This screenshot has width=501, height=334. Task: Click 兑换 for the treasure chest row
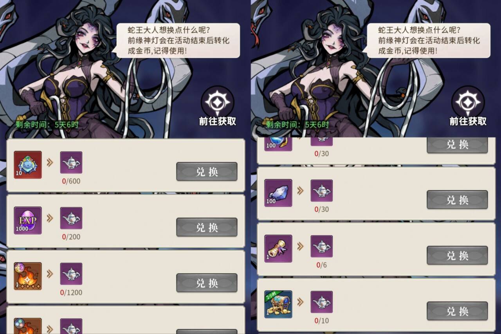457,311
